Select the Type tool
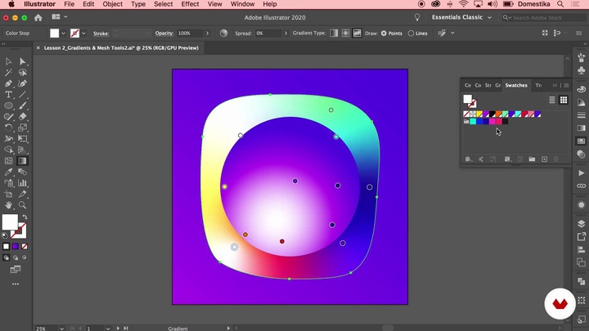 [9, 95]
